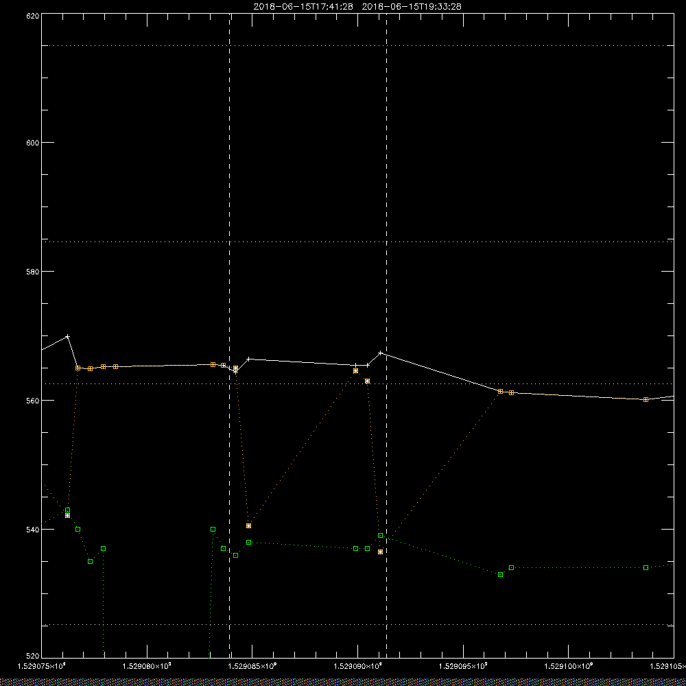Select the 540 y-axis label
The height and width of the screenshot is (686, 686).
(33, 530)
